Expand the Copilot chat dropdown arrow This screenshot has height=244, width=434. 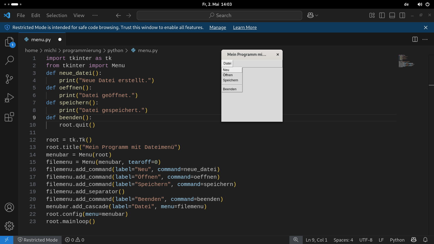317,15
